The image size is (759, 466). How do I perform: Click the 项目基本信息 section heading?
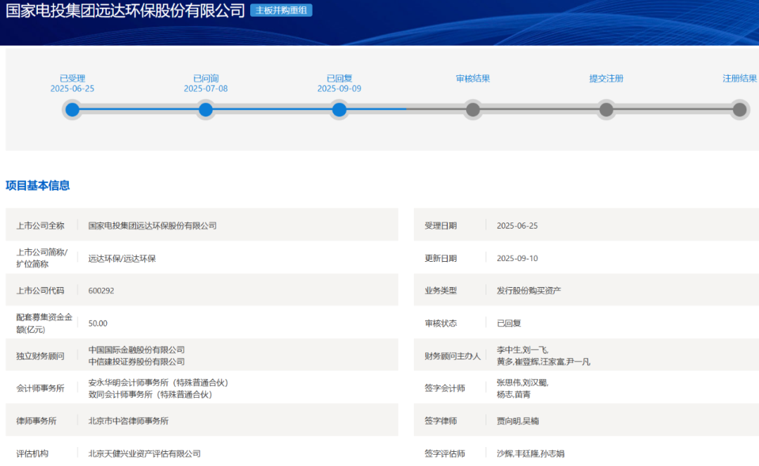coord(38,186)
